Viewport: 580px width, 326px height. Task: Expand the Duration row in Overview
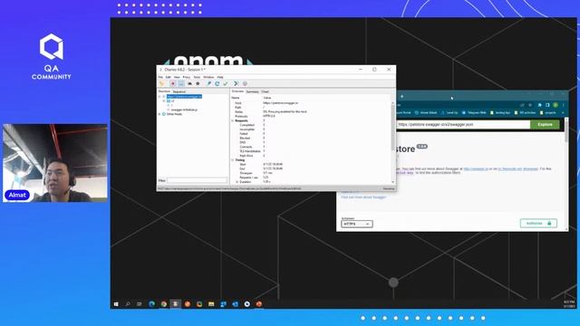pos(237,182)
